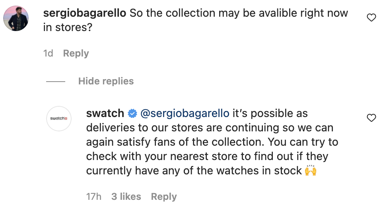Click the @sergiobagarello mention in the reply
This screenshot has width=385, height=207.
tap(185, 113)
